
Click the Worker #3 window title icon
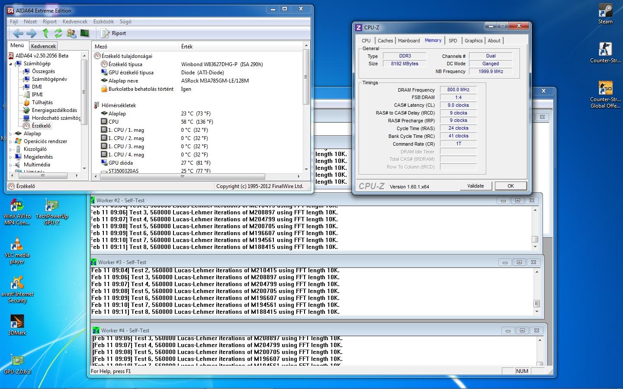pyautogui.click(x=94, y=262)
